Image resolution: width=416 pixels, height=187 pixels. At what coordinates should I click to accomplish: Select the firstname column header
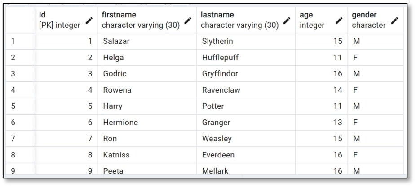[x=119, y=15]
